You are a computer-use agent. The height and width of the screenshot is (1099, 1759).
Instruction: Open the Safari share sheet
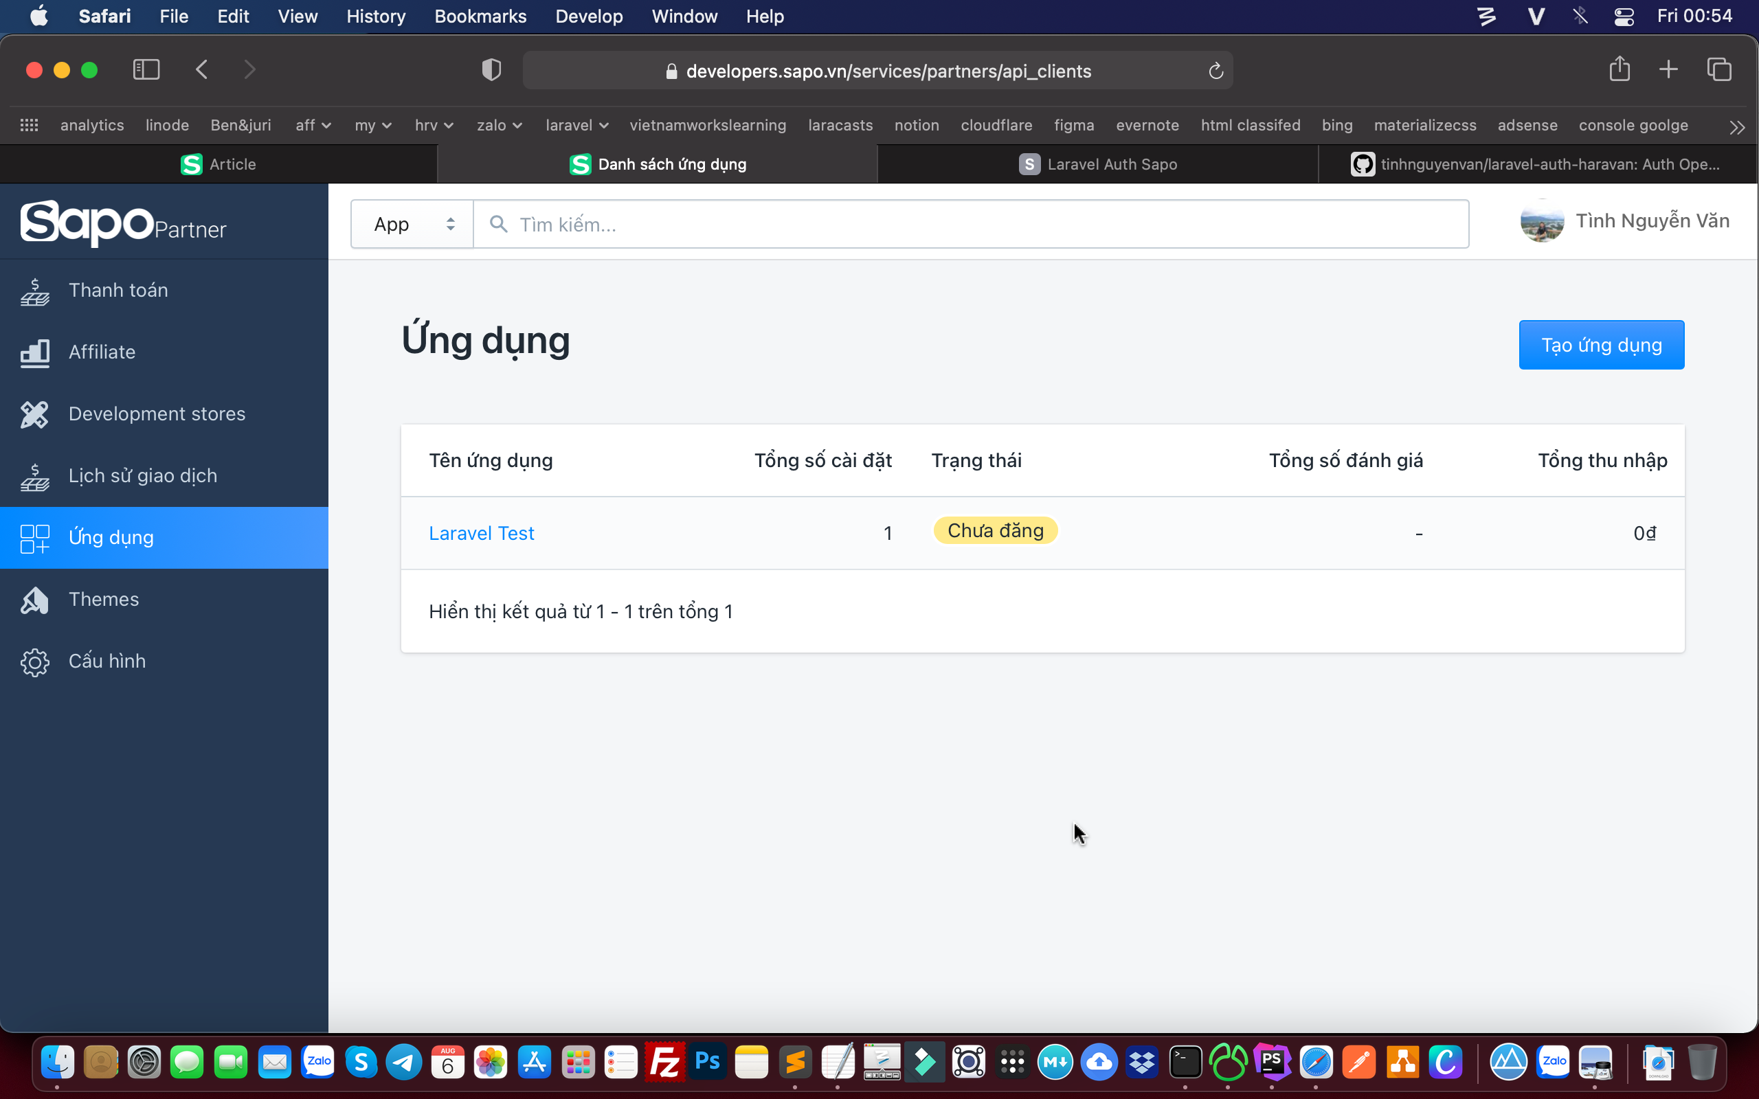[x=1620, y=69]
